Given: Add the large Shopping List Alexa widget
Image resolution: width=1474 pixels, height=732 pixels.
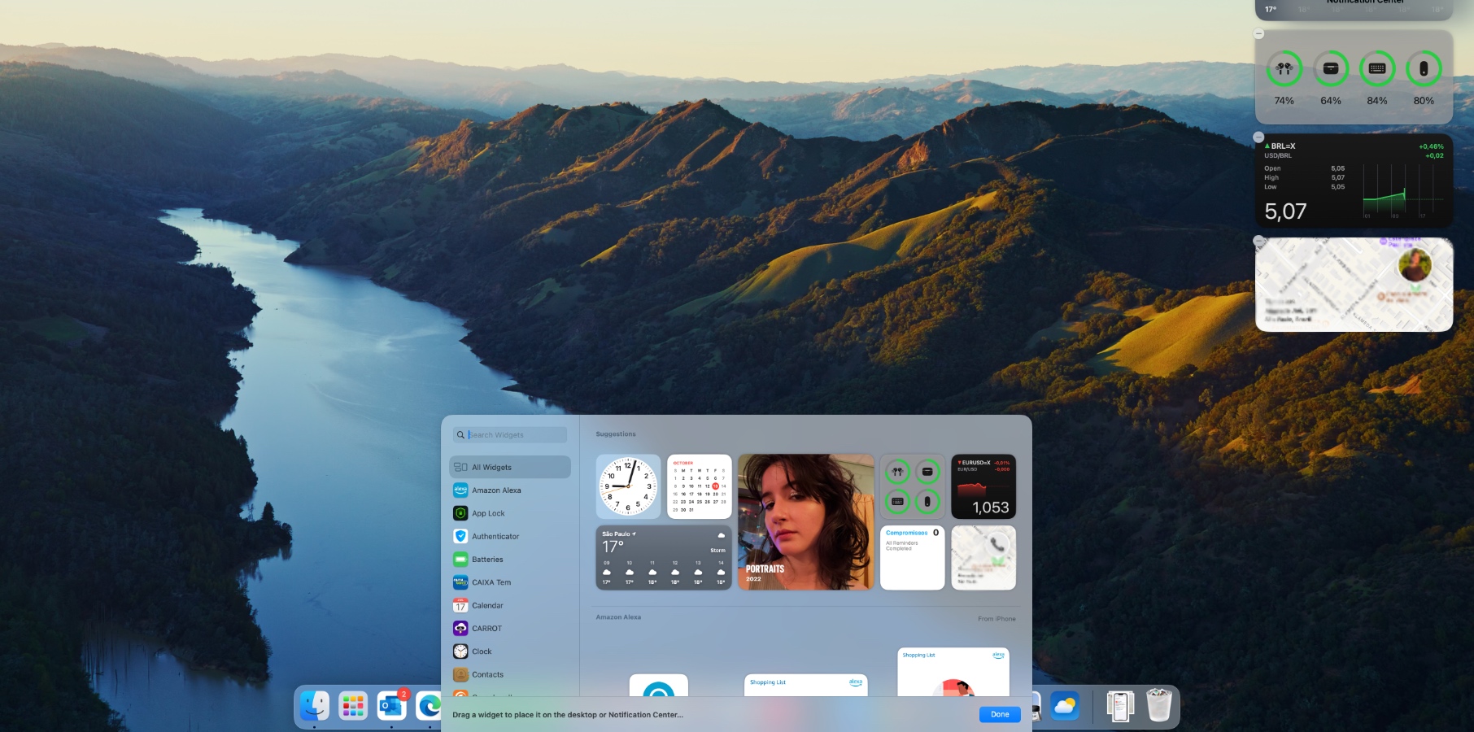Looking at the screenshot, I should click(953, 673).
